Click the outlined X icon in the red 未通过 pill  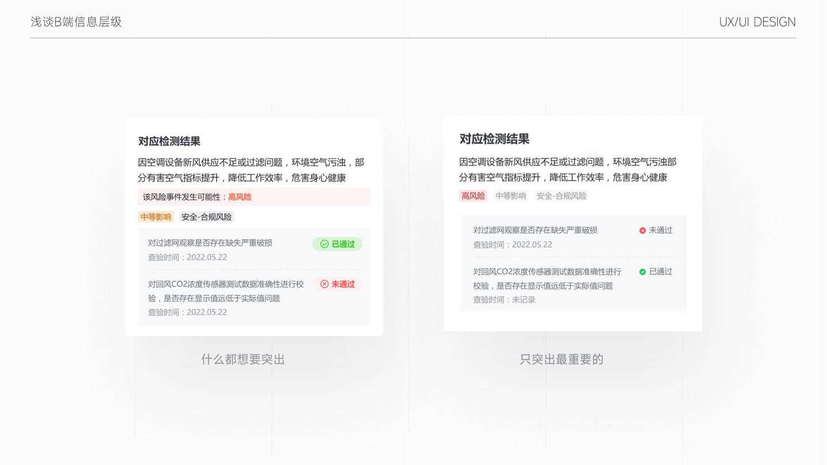point(324,284)
